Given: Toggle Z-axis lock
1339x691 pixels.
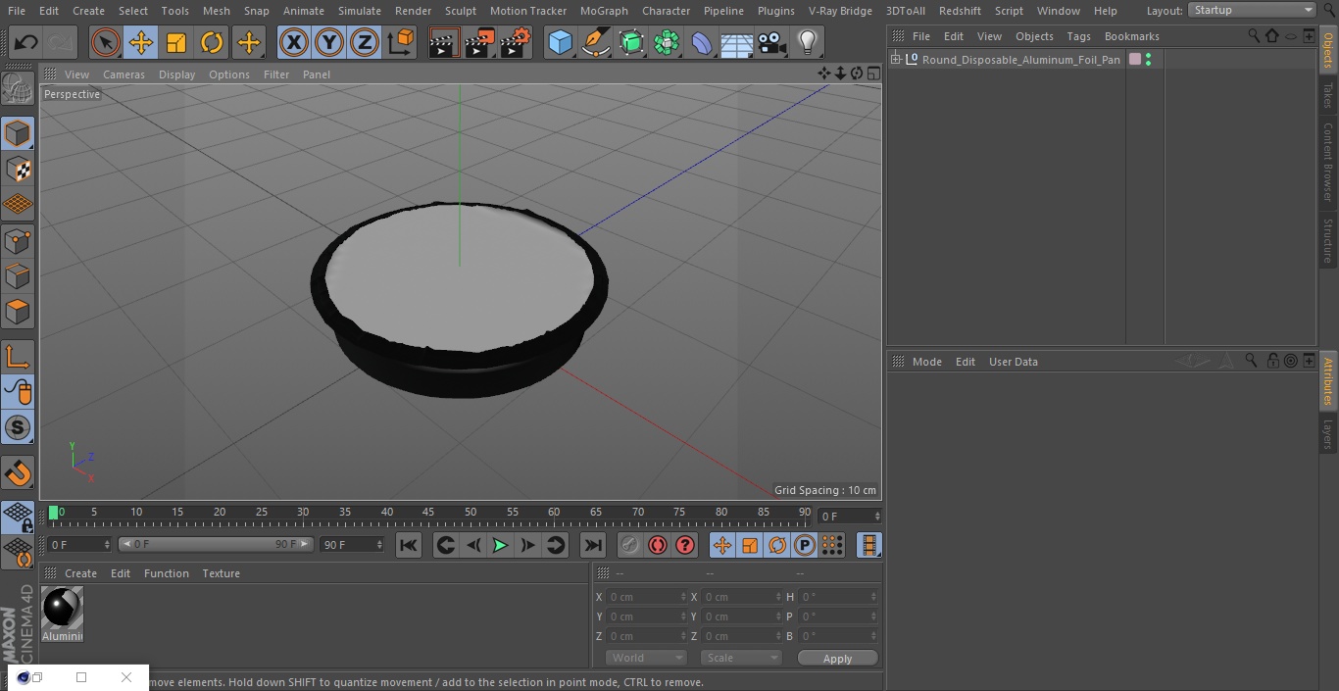Looking at the screenshot, I should 365,42.
